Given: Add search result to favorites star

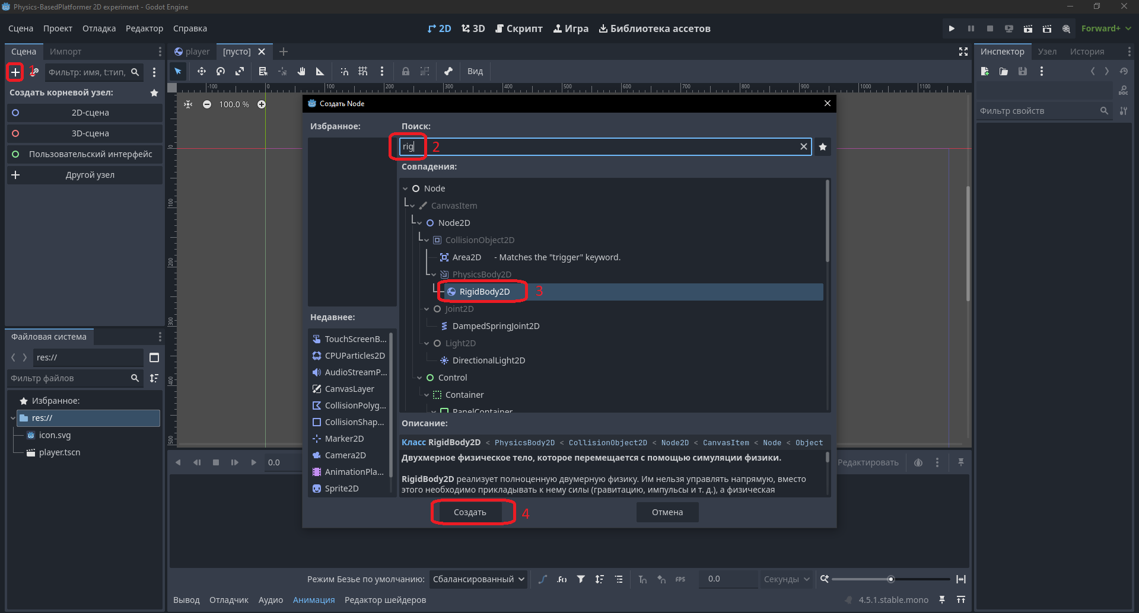Looking at the screenshot, I should click(x=823, y=147).
